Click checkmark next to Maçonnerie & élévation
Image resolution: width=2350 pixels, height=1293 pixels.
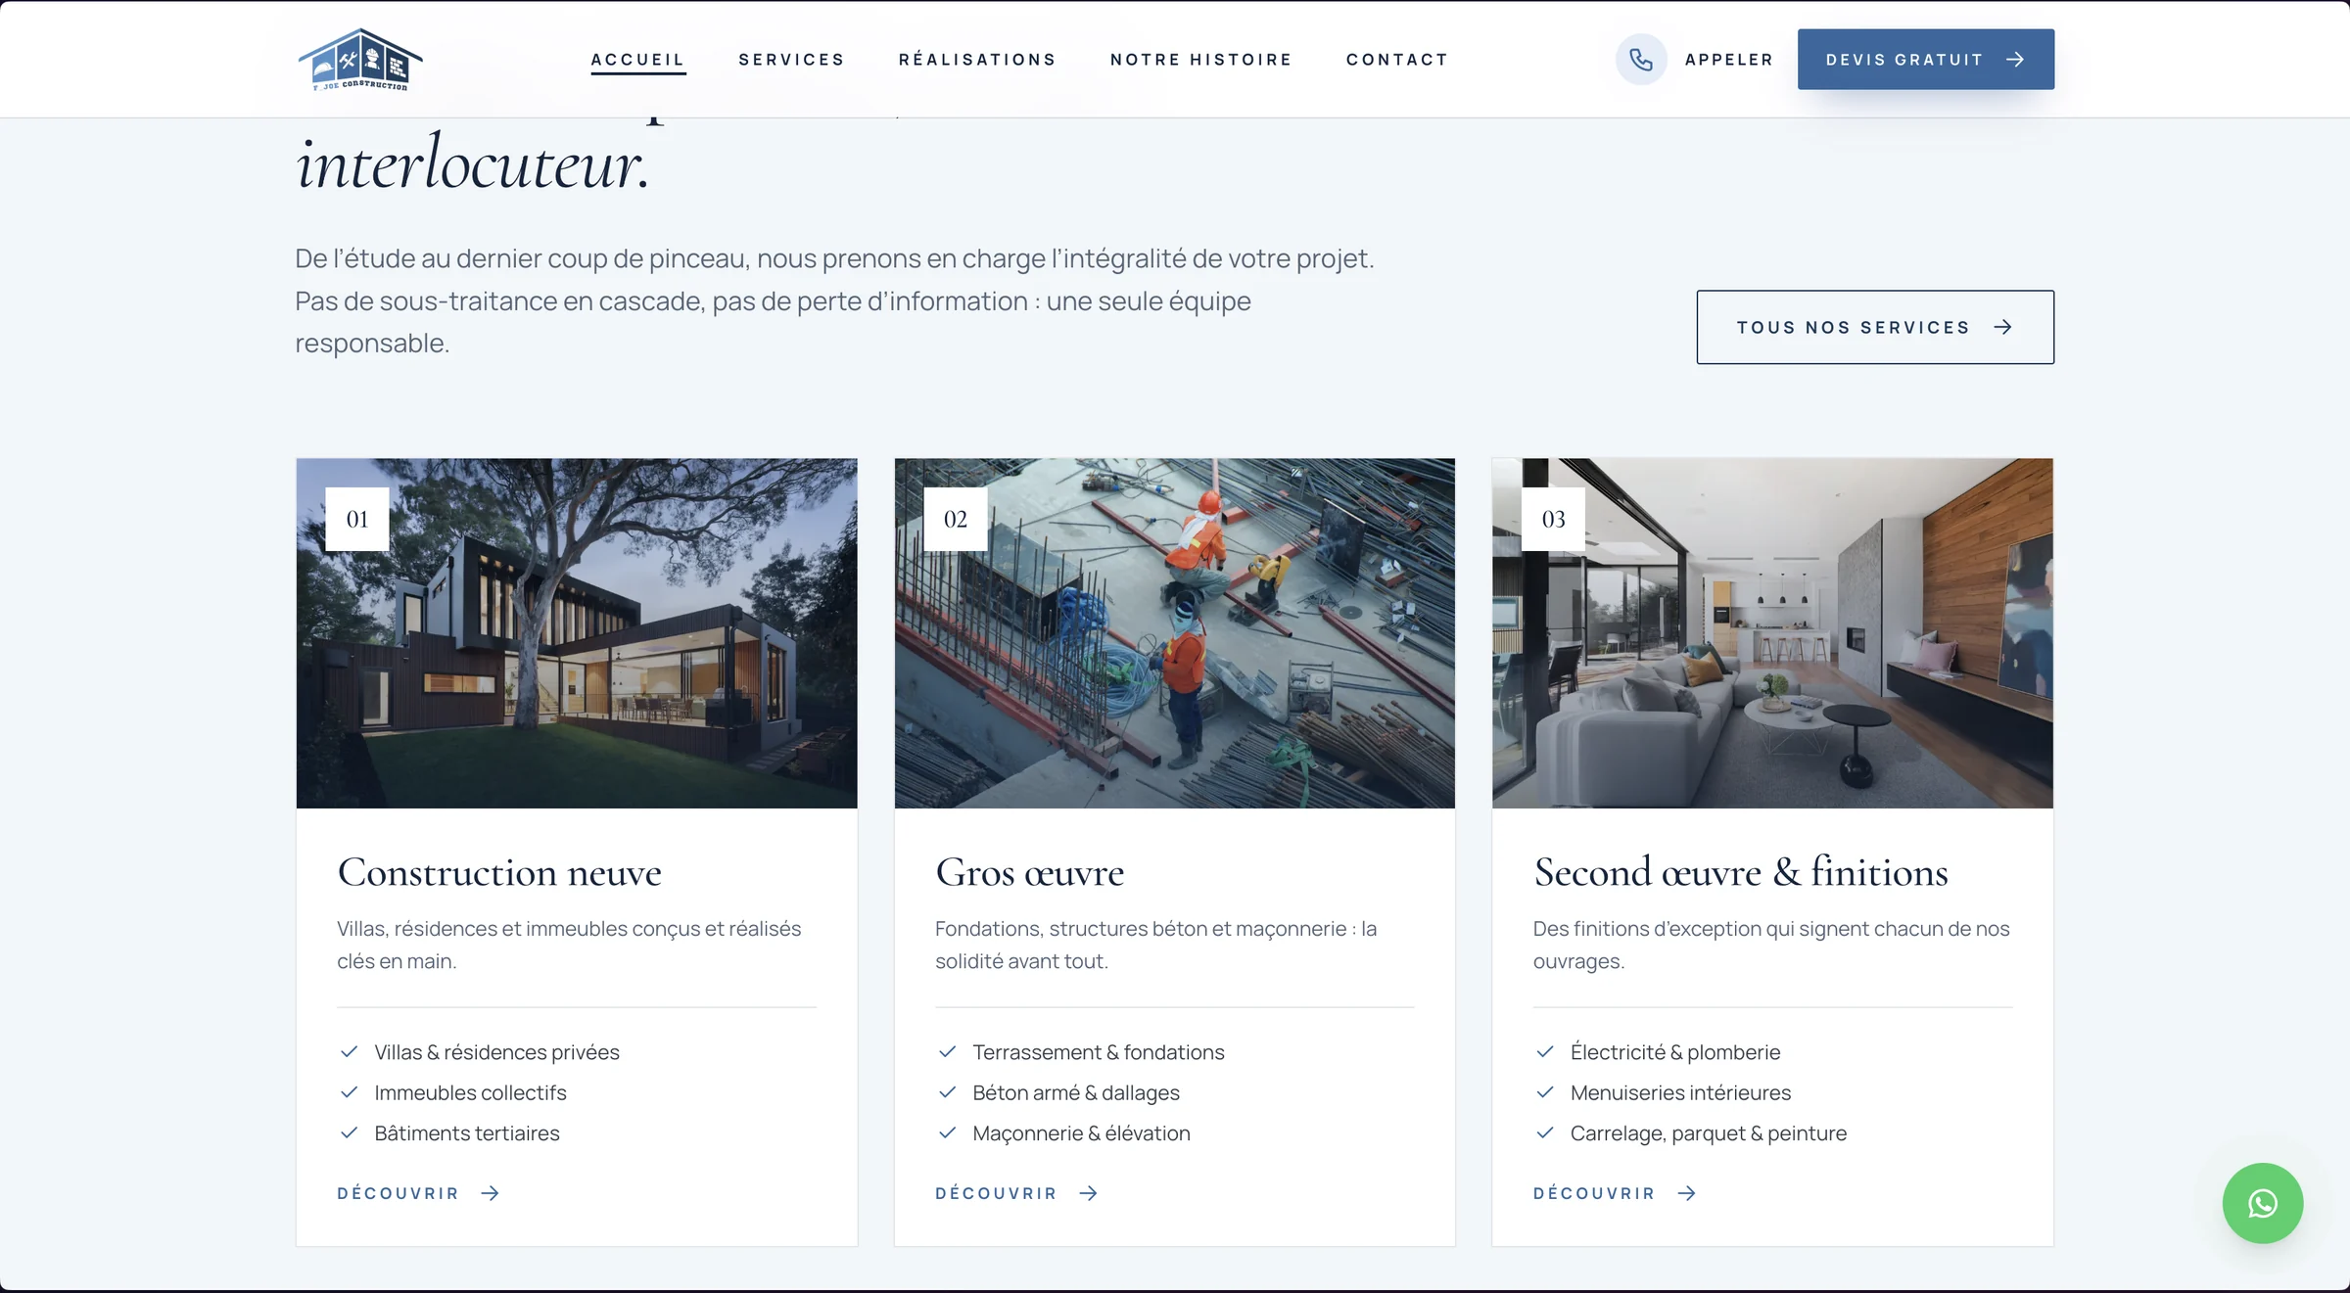click(x=947, y=1132)
